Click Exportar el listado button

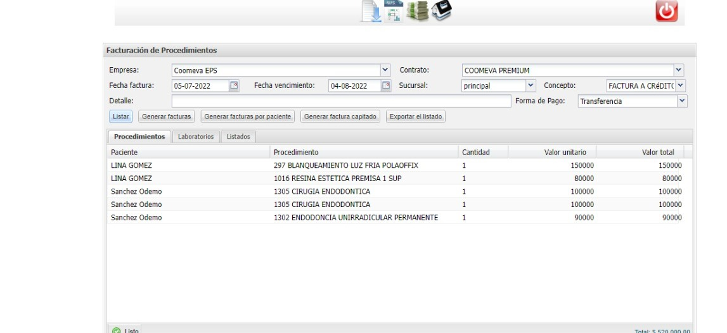(x=416, y=116)
